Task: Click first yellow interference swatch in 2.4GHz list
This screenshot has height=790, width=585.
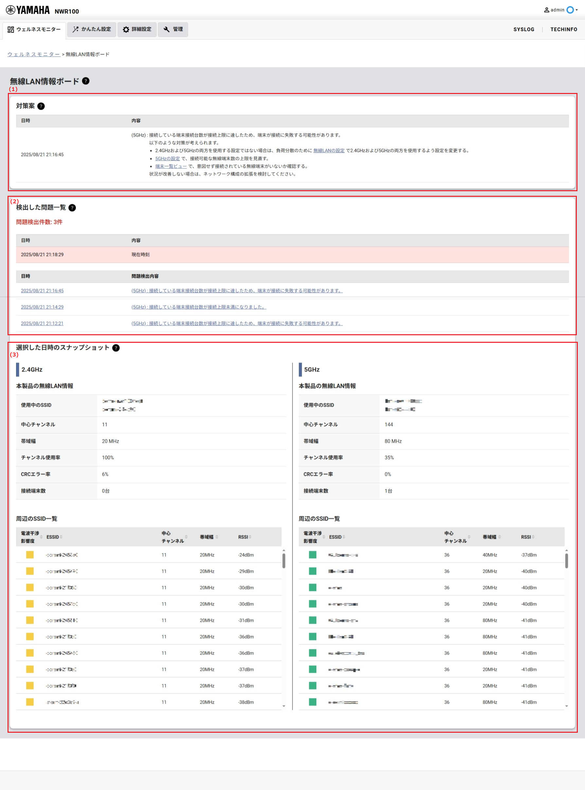Action: click(x=30, y=555)
